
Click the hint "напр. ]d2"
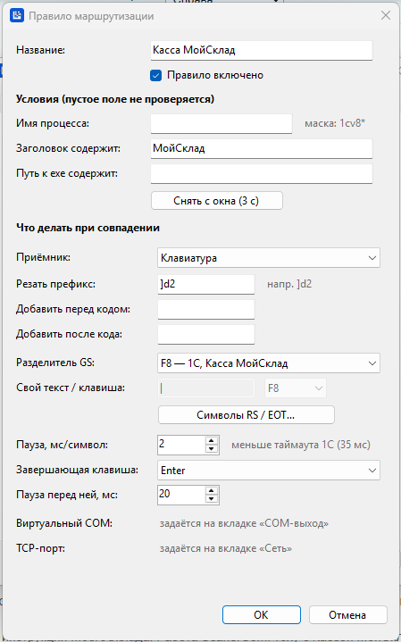(289, 284)
